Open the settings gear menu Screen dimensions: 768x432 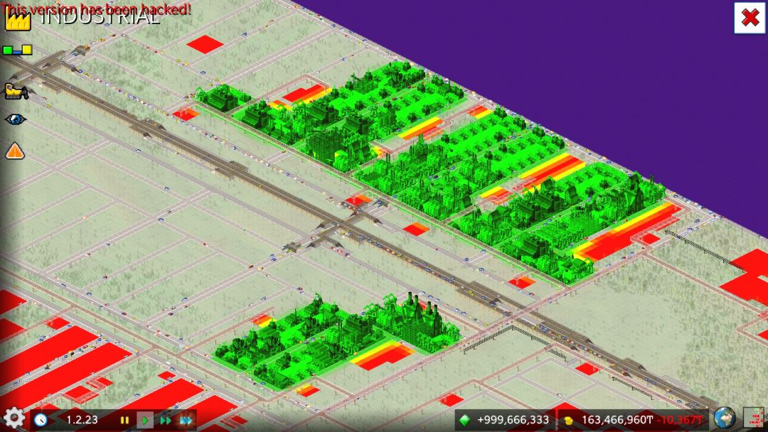coord(14,418)
